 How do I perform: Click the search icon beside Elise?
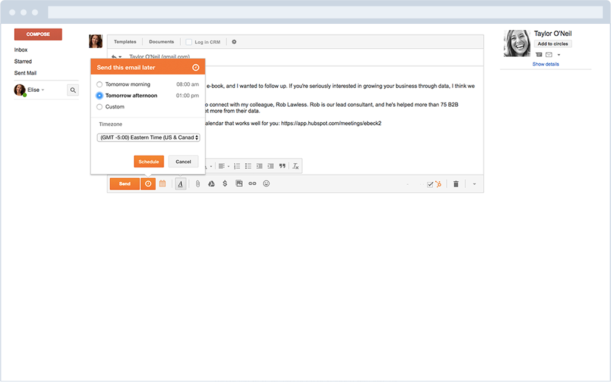73,89
